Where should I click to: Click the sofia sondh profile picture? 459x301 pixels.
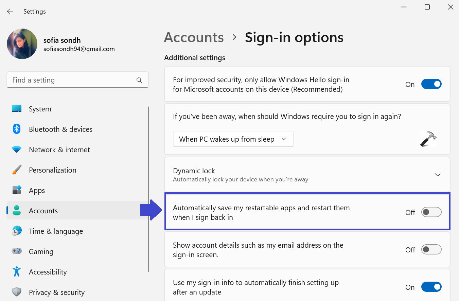point(22,44)
